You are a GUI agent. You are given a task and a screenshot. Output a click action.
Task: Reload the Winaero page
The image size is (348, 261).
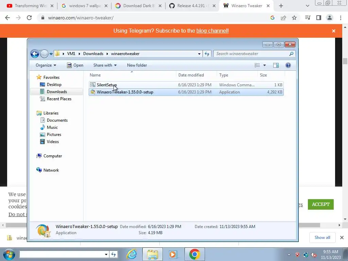tap(29, 18)
